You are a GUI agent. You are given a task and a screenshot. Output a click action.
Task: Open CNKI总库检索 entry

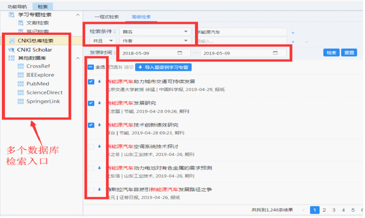point(36,41)
